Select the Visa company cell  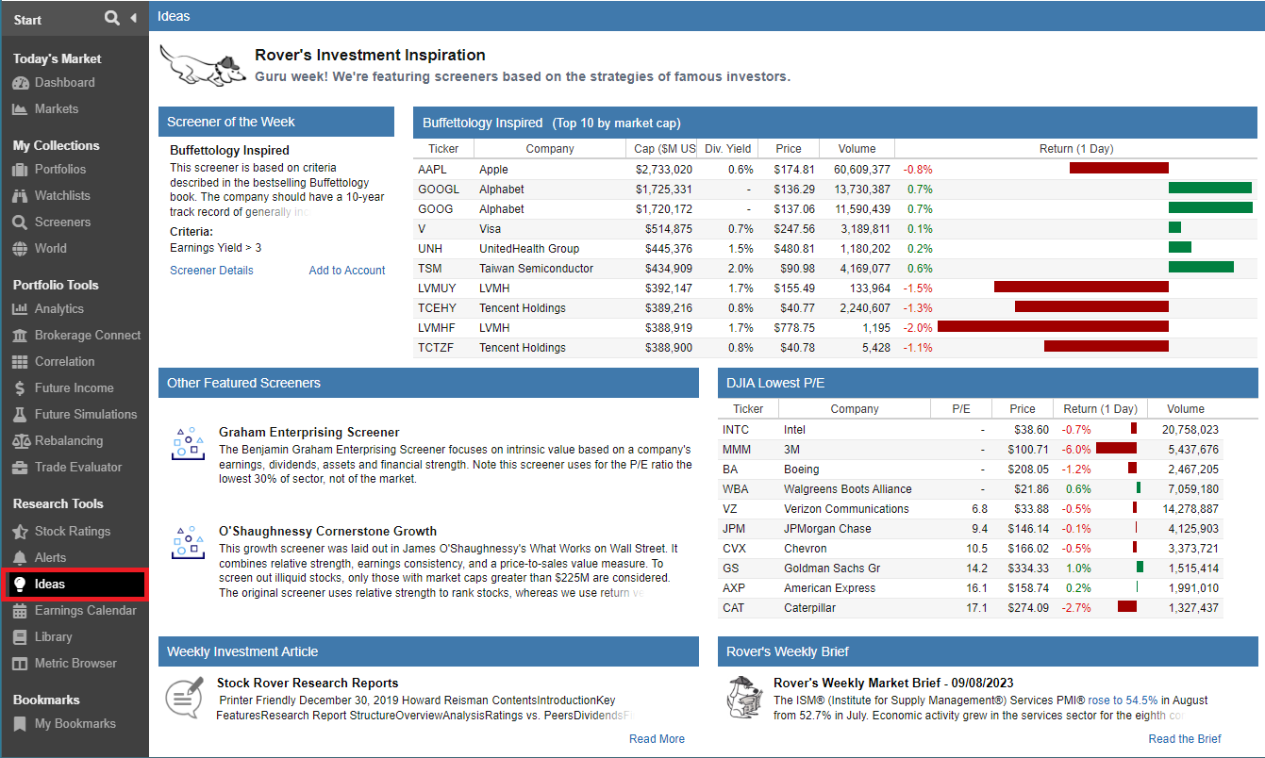(550, 229)
